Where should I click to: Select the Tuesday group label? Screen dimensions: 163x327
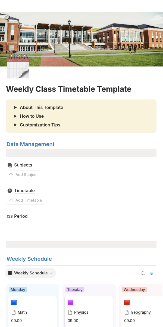(75, 290)
